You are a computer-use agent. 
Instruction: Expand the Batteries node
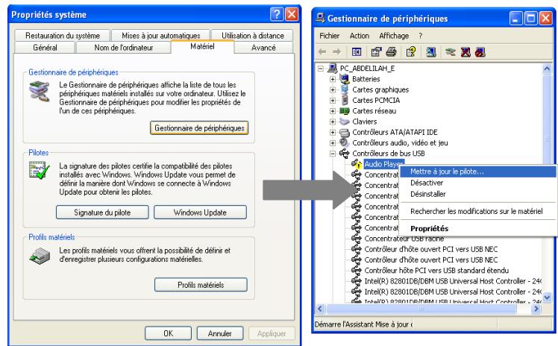click(332, 79)
